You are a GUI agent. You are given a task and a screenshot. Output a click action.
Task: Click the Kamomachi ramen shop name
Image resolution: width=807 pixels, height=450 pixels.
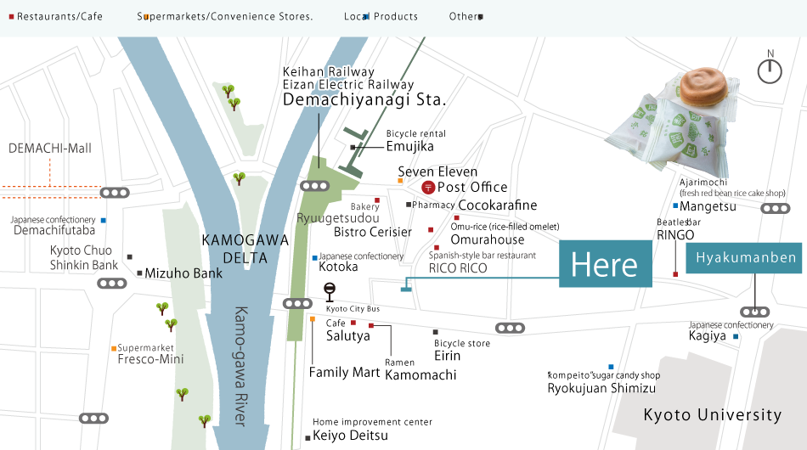point(420,375)
